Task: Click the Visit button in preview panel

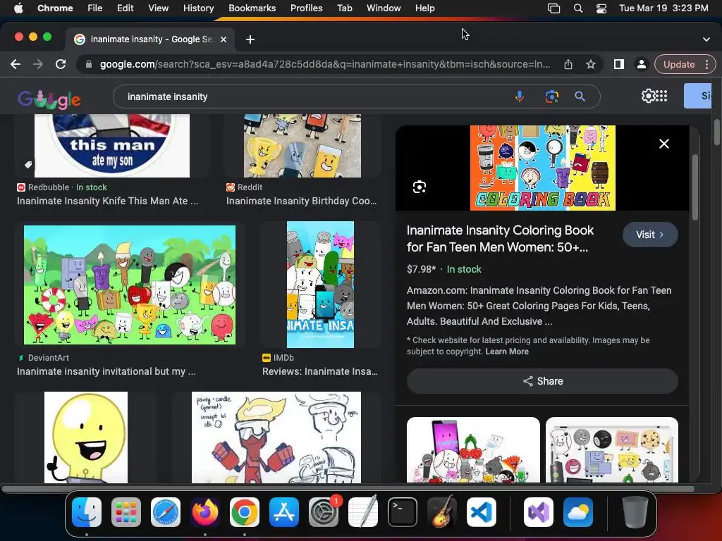Action: (x=650, y=235)
